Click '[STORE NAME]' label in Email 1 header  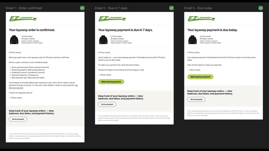tap(27, 37)
